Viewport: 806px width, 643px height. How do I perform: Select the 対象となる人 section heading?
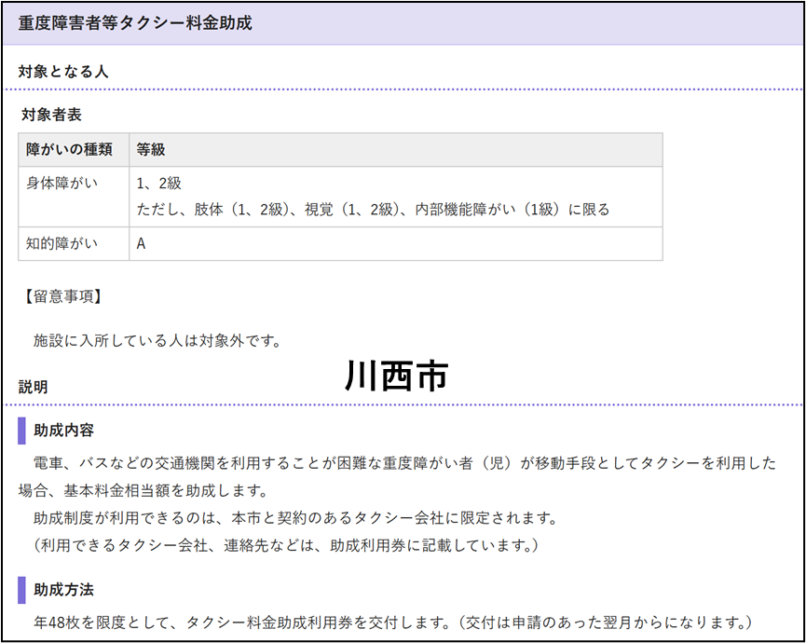pyautogui.click(x=64, y=71)
